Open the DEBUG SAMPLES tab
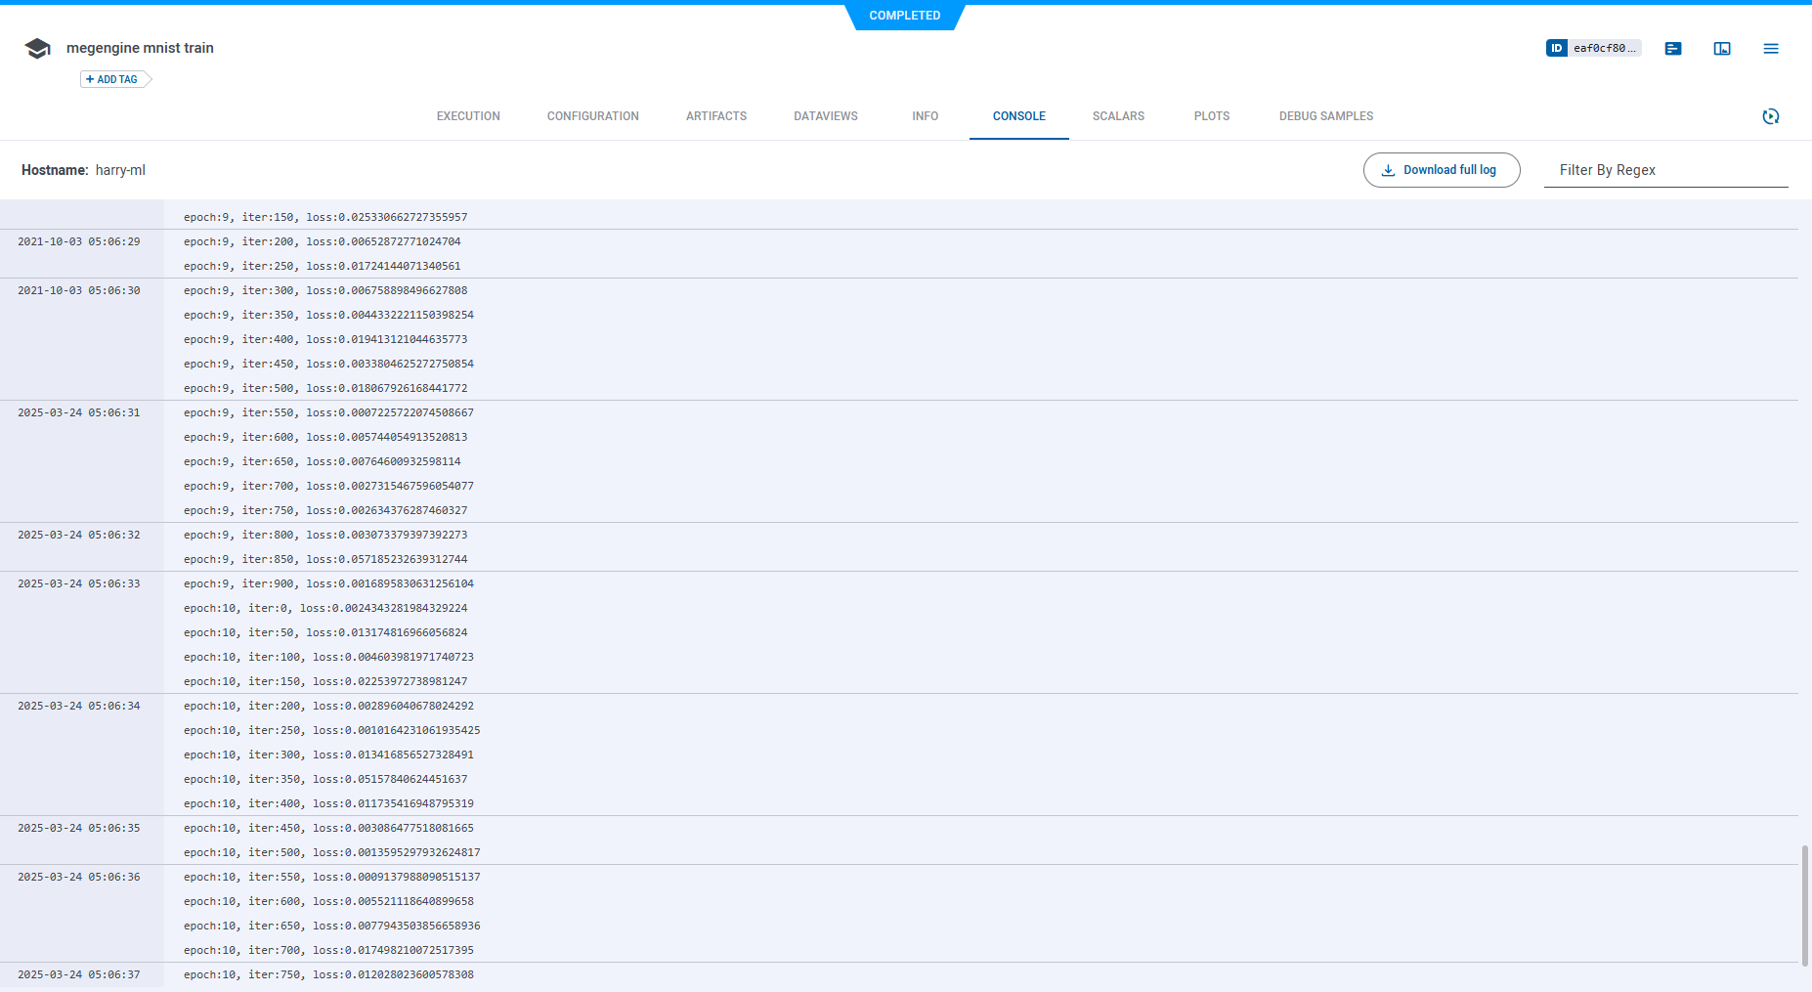The height and width of the screenshot is (992, 1812). tap(1325, 116)
